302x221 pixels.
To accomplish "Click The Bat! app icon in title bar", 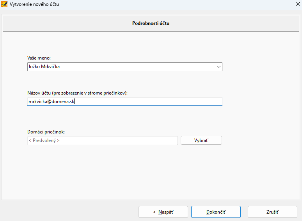I will tap(4, 4).
